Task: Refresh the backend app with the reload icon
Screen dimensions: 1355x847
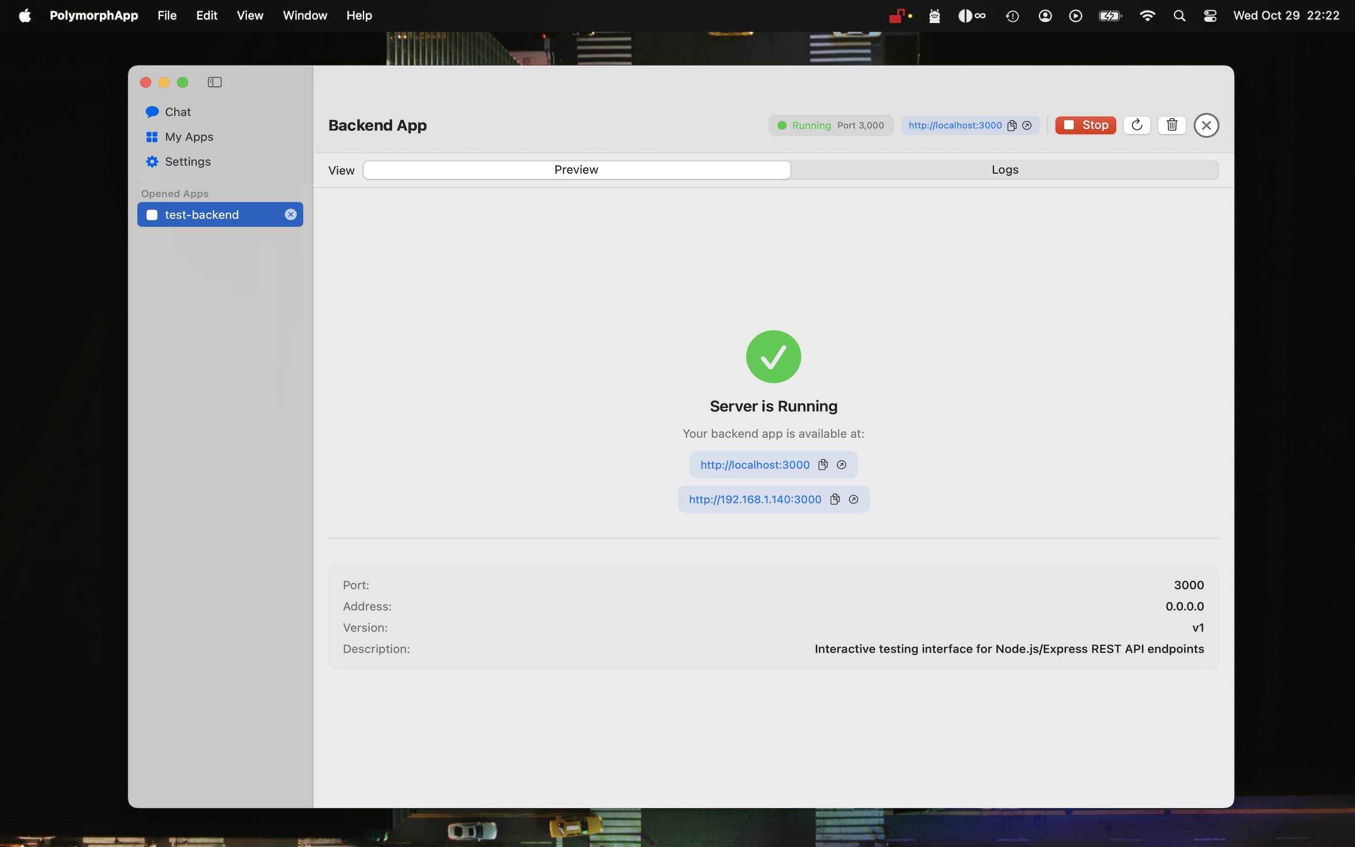Action: (x=1136, y=125)
